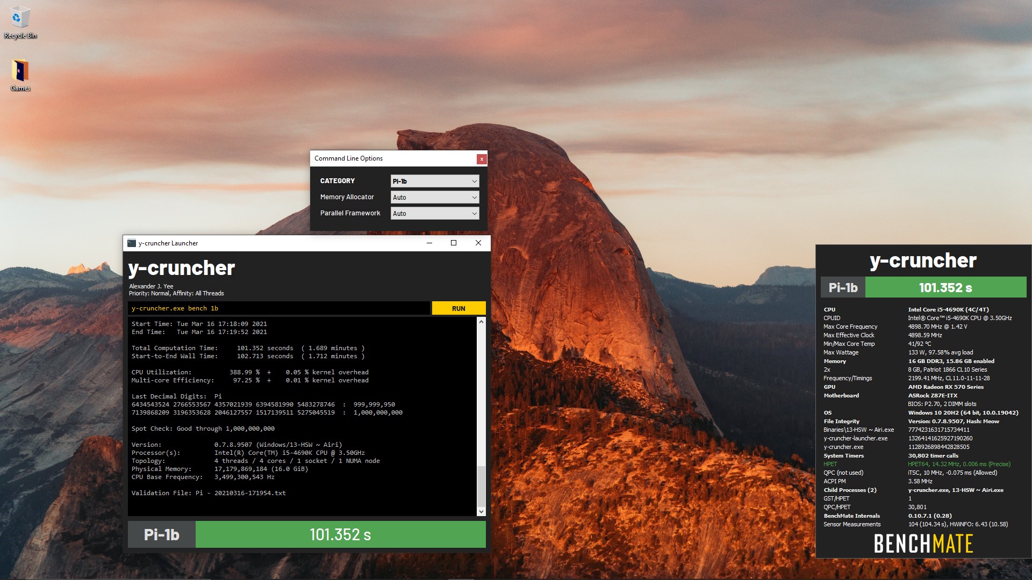Click 'CPU Base Frequency:' output line
Viewport: 1032px width, 580px height.
point(203,477)
